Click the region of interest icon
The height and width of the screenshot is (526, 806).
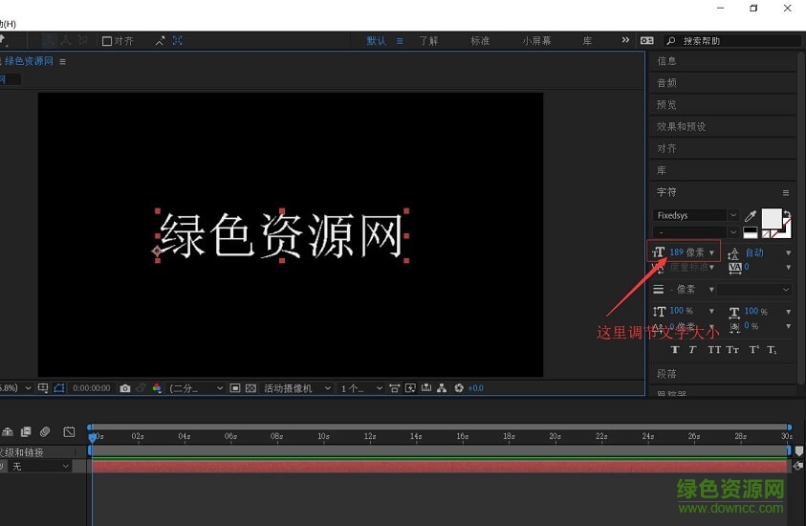[x=235, y=388]
